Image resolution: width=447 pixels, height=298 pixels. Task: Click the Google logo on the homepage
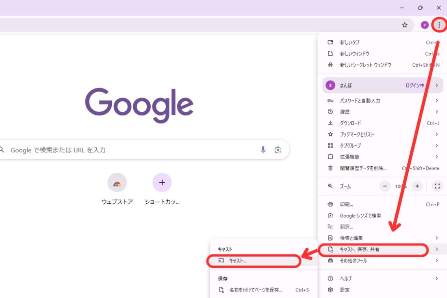point(139,104)
